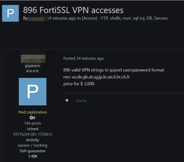Click the reputation plus 5 badge
Screen dimensions: 184x162
(x=33, y=118)
